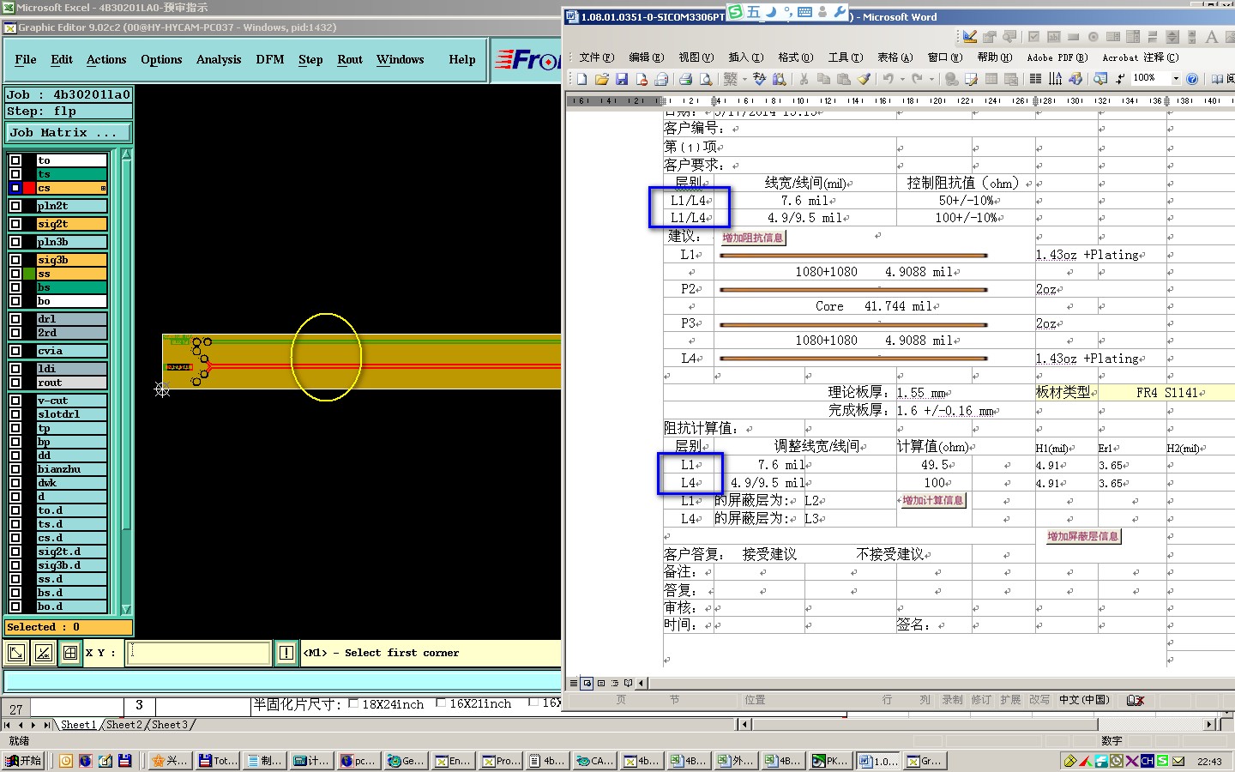Expand the Undo history dropdown arrow
Viewport: 1235px width, 772px height.
click(x=902, y=79)
